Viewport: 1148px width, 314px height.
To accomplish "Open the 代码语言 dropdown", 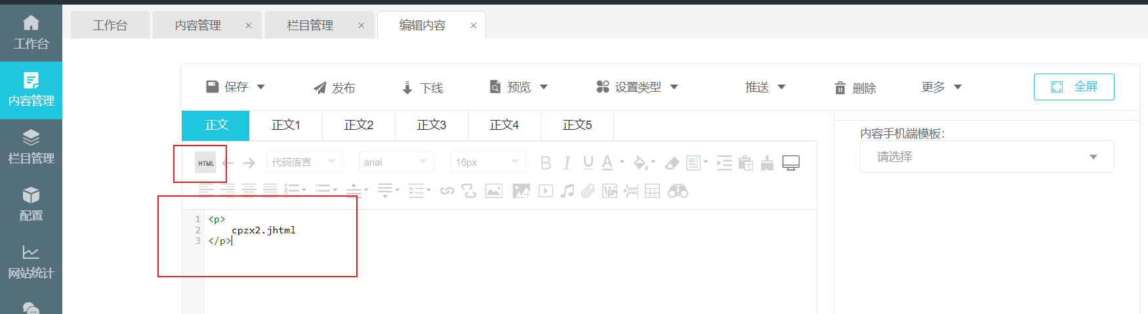I will pos(304,162).
